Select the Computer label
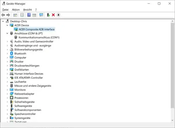Viewport: 175px width, 128px height. tap(20, 58)
